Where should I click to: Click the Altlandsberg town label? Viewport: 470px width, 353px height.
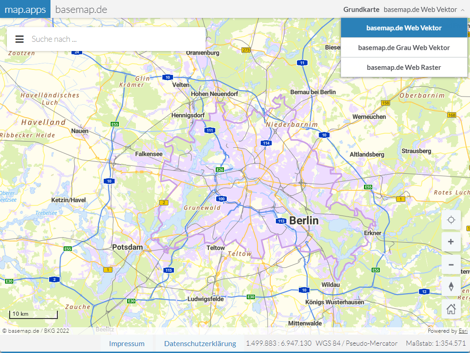(367, 154)
